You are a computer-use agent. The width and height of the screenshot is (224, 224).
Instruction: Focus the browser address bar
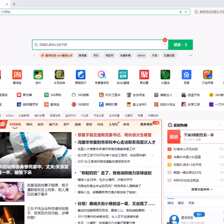click(95, 12)
